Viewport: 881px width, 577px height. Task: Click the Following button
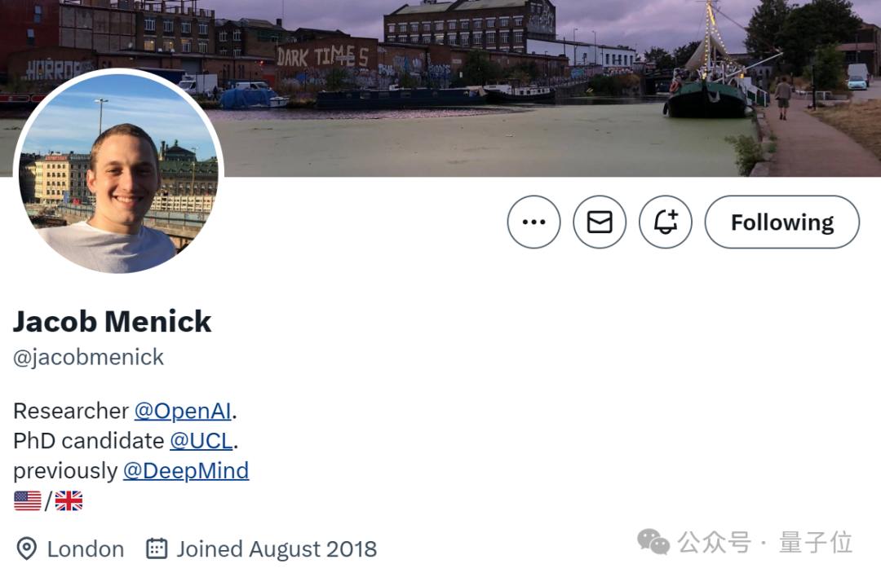[x=781, y=222]
